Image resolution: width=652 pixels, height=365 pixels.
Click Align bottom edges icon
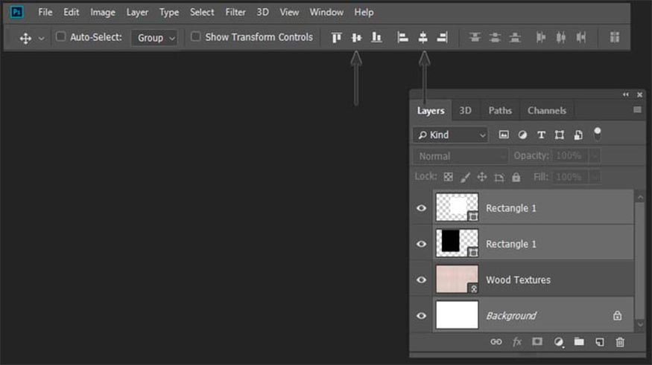pos(376,38)
